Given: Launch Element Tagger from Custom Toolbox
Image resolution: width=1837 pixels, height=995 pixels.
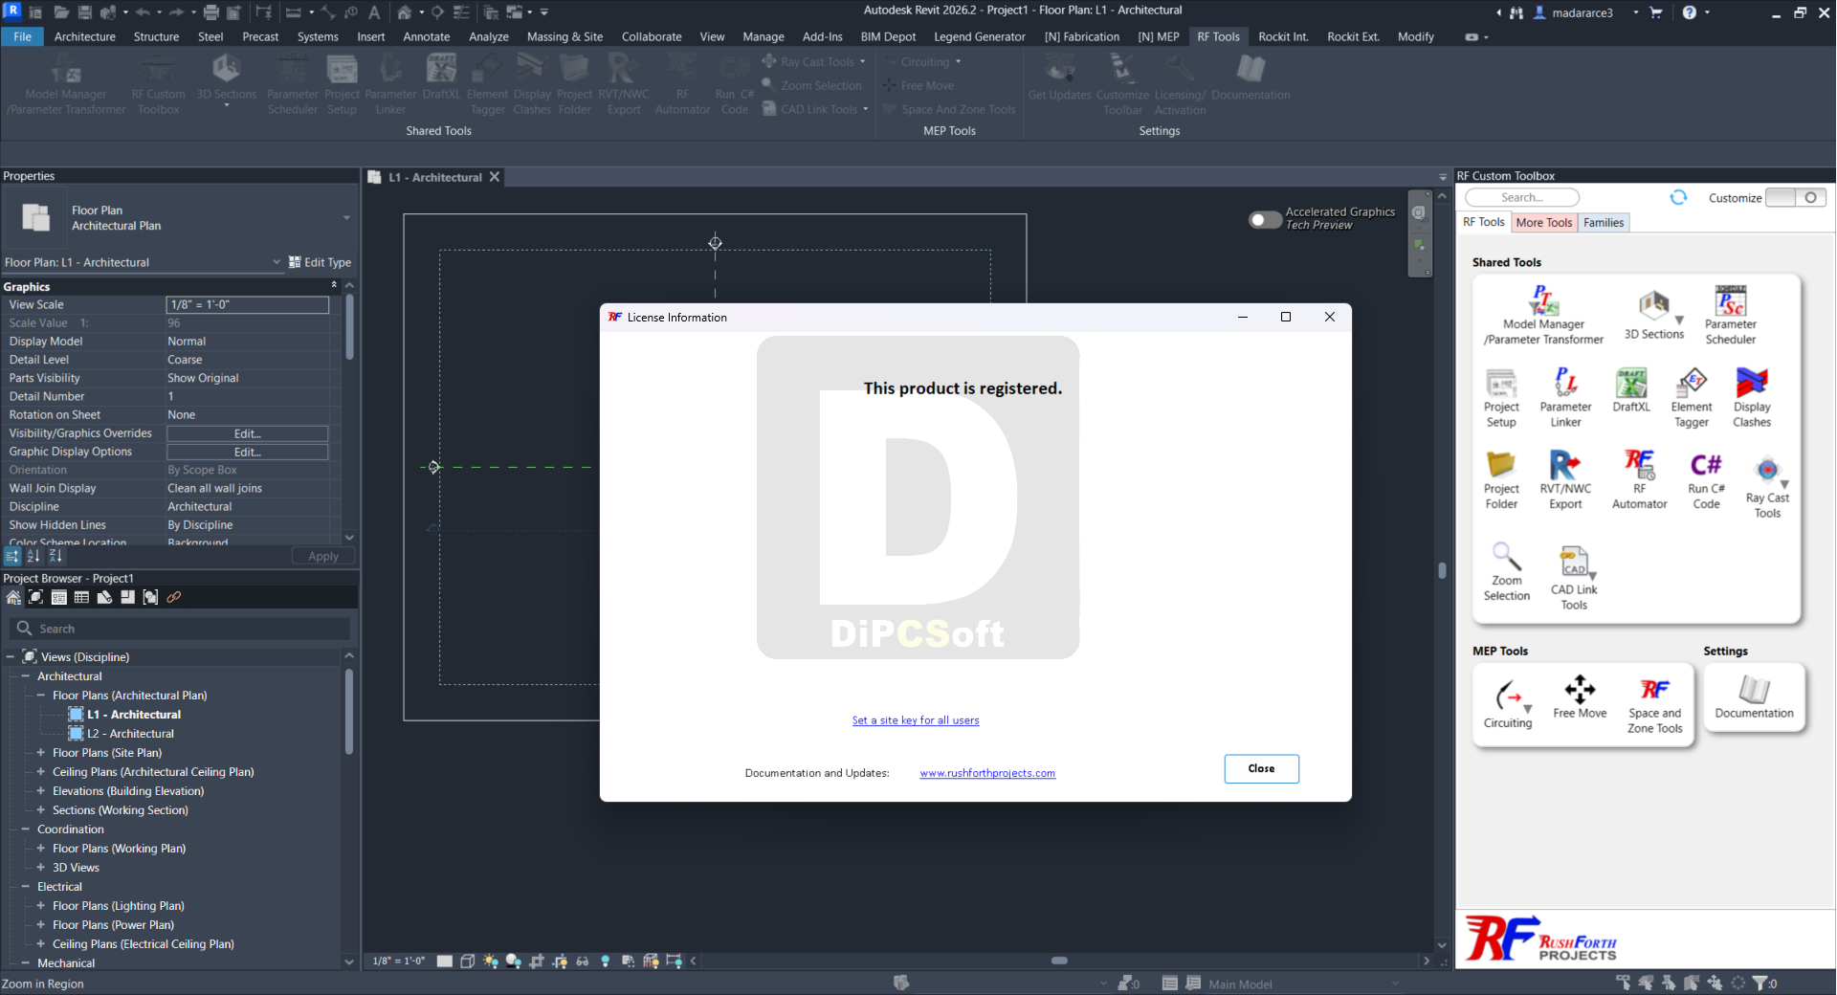Looking at the screenshot, I should pyautogui.click(x=1692, y=398).
